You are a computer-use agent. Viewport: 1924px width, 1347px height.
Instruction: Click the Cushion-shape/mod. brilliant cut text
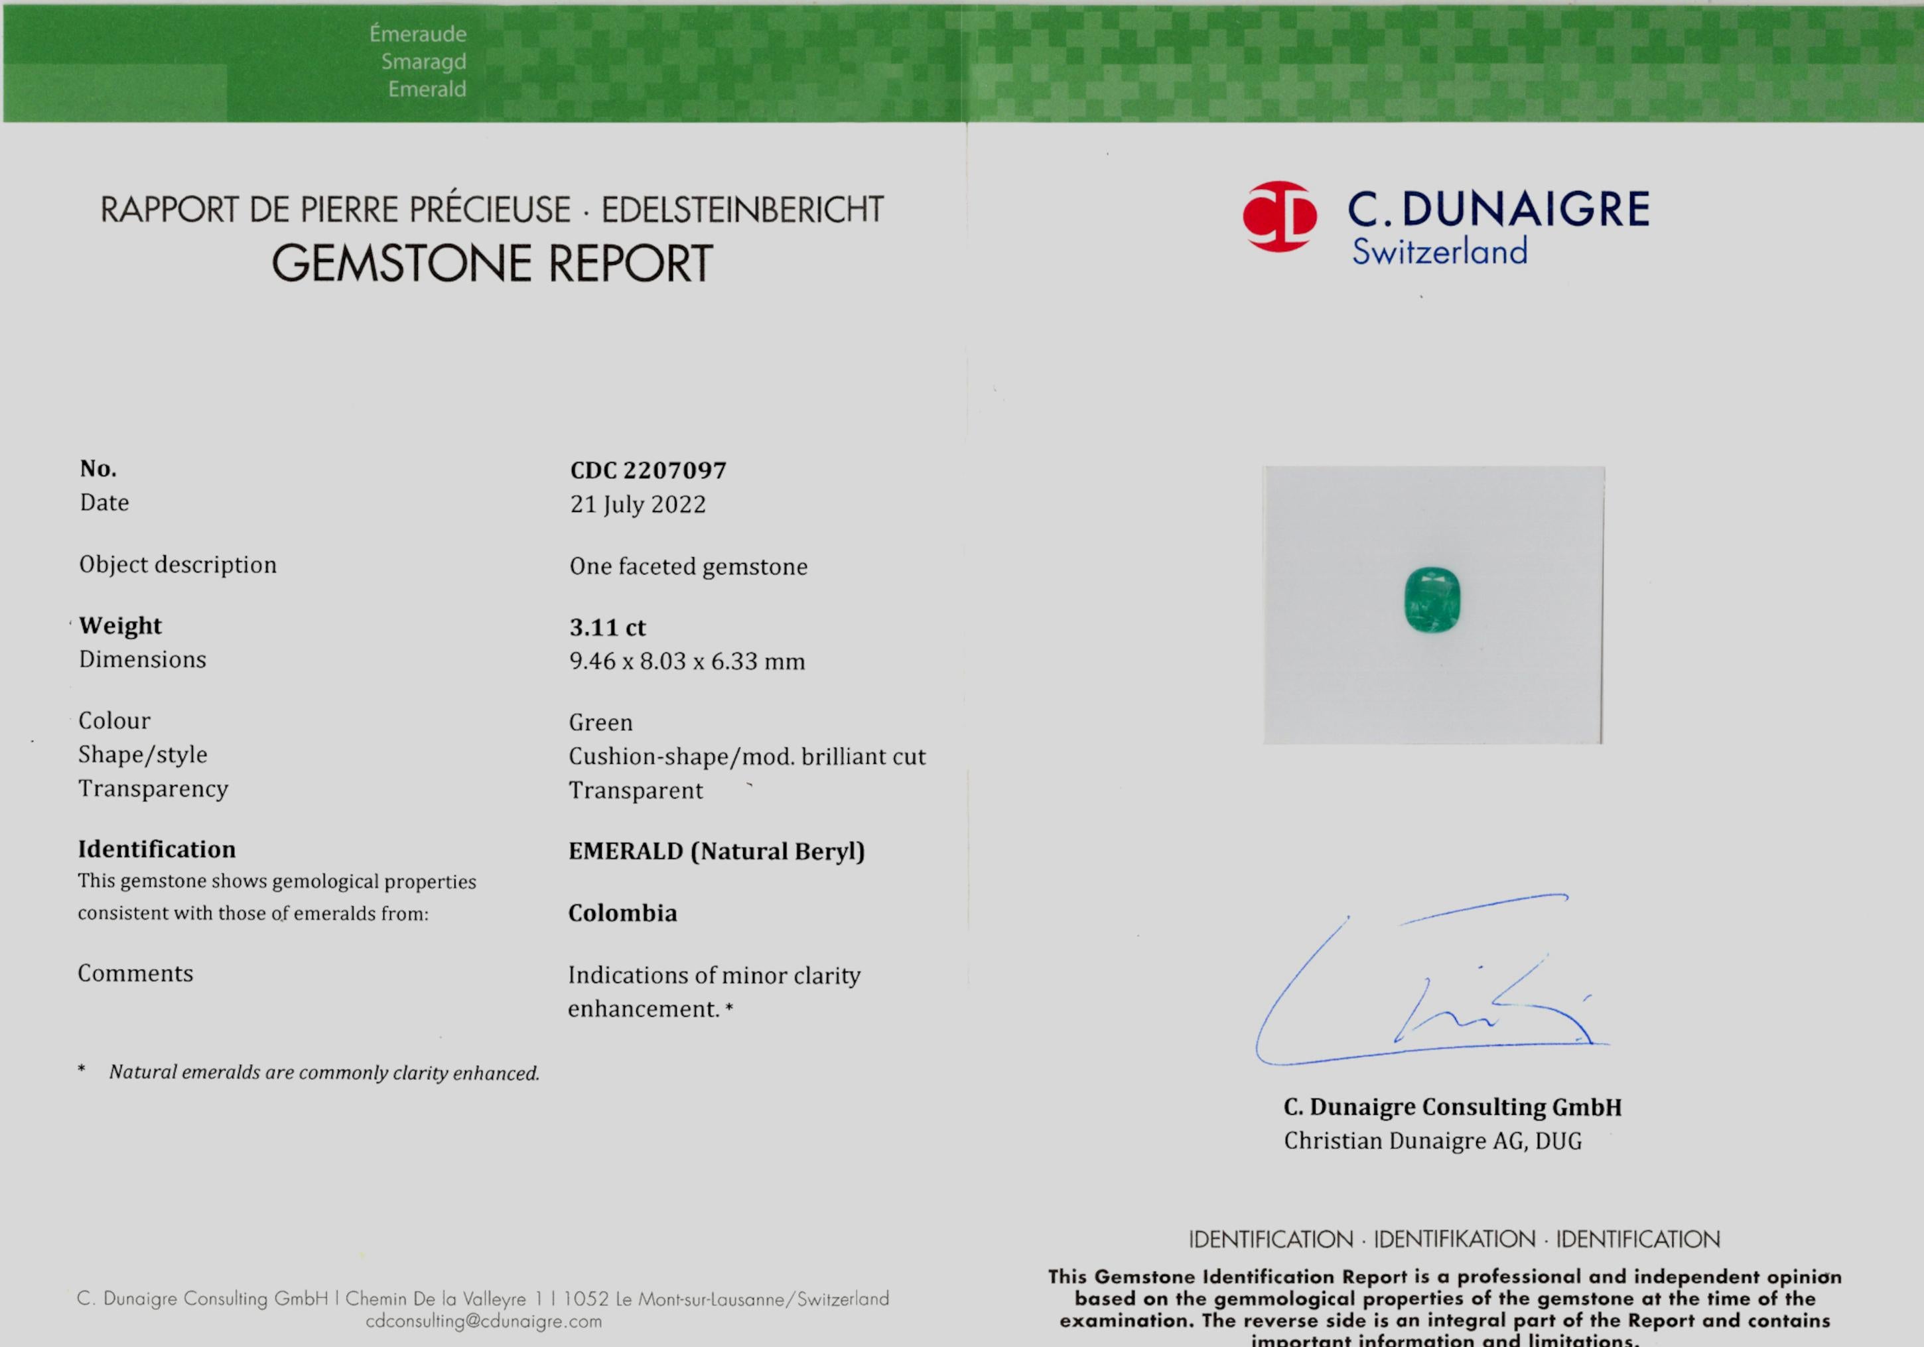746,757
